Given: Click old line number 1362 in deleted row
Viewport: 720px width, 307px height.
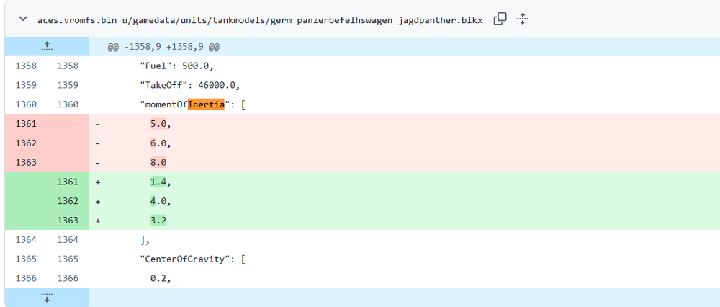Looking at the screenshot, I should (x=26, y=143).
